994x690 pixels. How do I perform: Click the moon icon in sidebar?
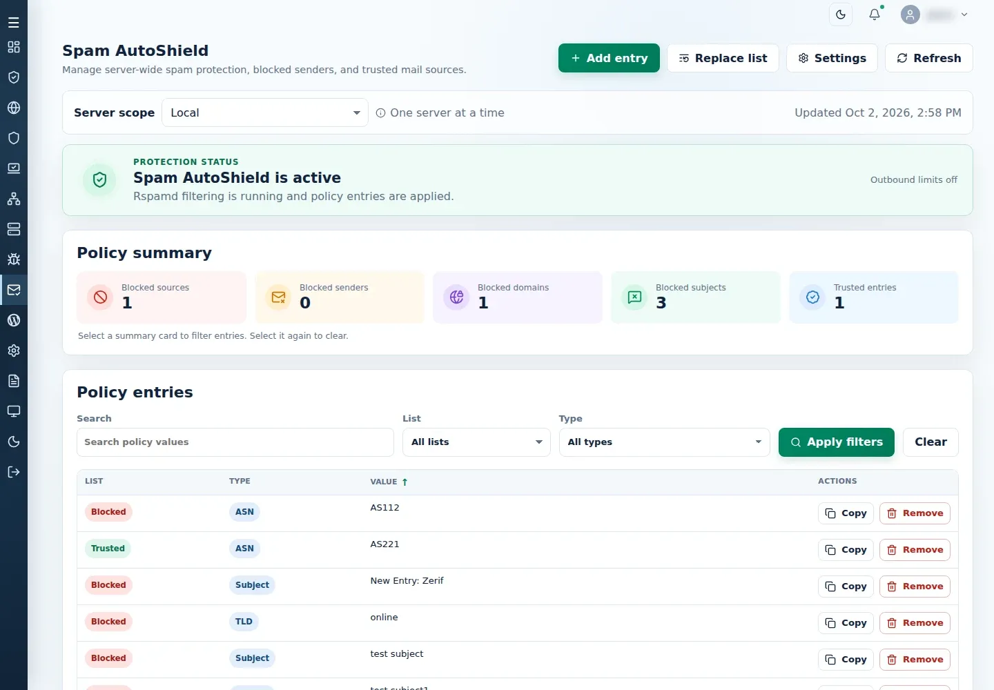[x=14, y=442]
